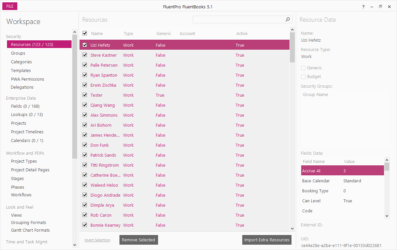The width and height of the screenshot is (397, 250).
Task: Open Project Detail Pages
Action: 30,170
